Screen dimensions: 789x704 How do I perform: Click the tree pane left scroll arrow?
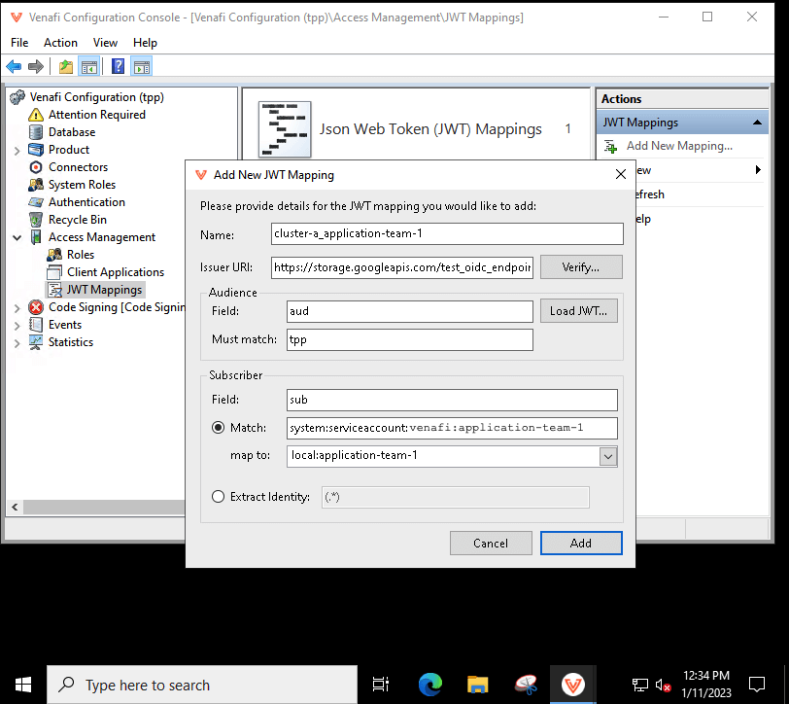tap(15, 508)
